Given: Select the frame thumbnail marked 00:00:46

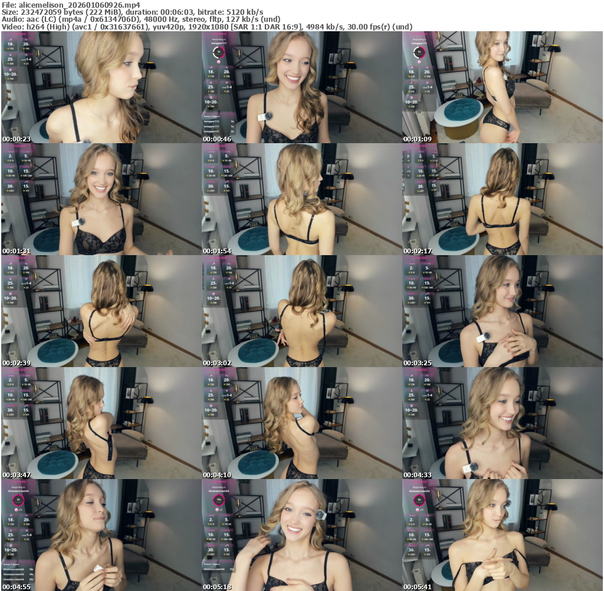Looking at the screenshot, I should pos(301,87).
